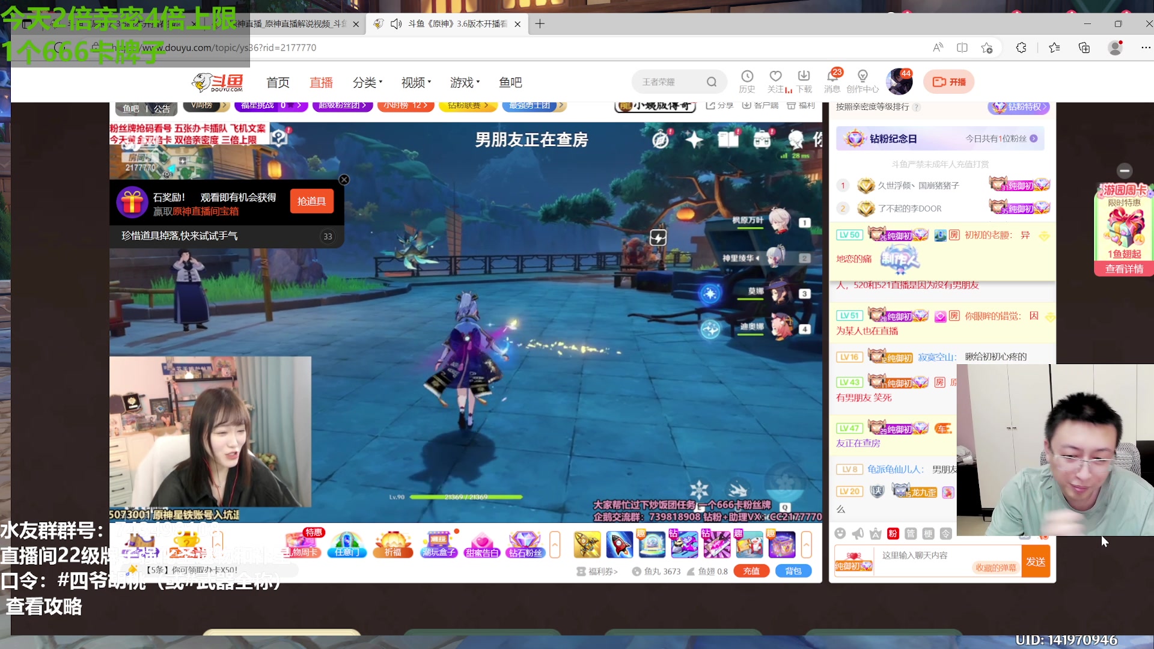1154x649 pixels.
Task: Open the Douyu logo home link
Action: tap(218, 82)
